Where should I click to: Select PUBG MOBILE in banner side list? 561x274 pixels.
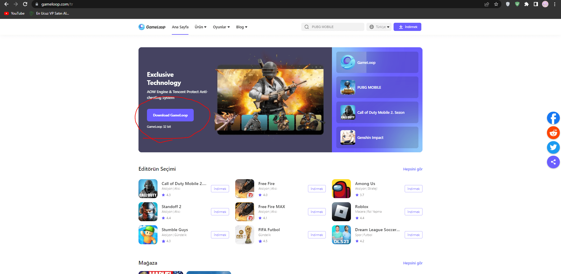click(377, 87)
